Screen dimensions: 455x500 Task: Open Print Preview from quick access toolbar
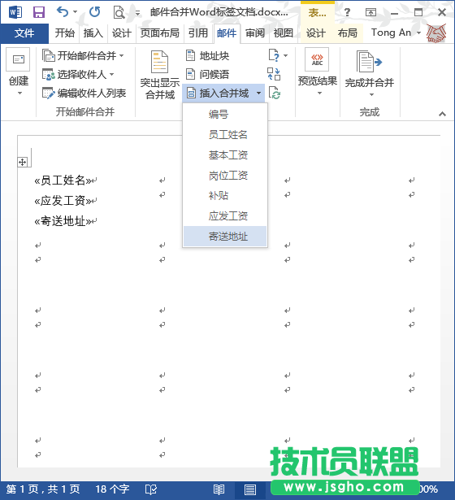[x=119, y=12]
